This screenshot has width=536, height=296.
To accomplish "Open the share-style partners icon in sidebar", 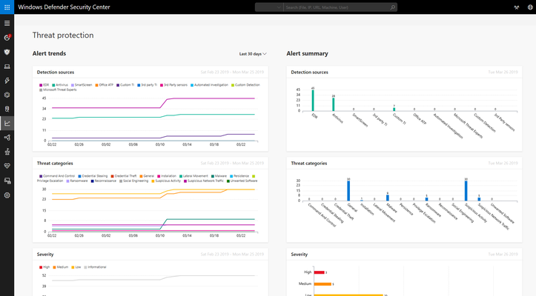I will (x=7, y=138).
